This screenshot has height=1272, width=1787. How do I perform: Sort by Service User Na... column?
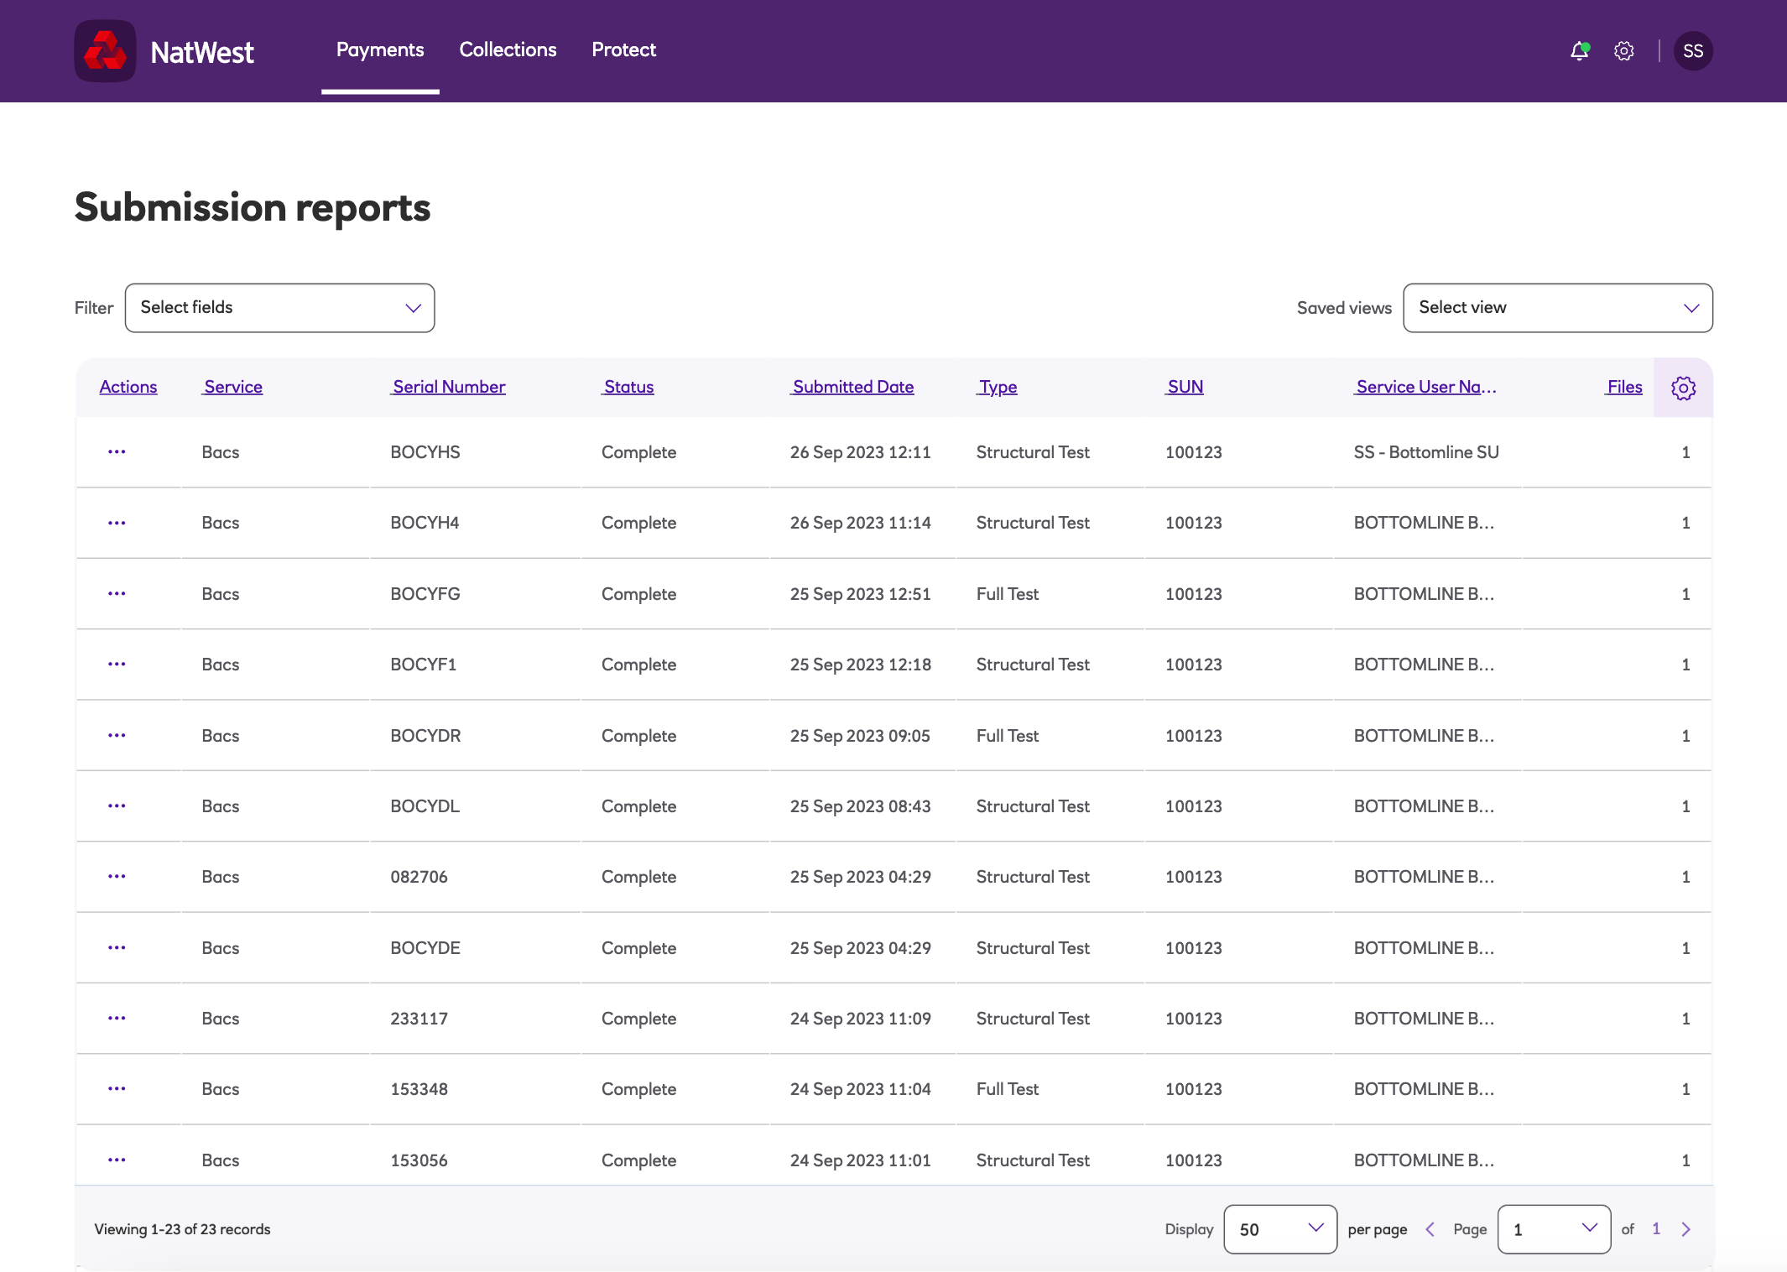tap(1425, 387)
